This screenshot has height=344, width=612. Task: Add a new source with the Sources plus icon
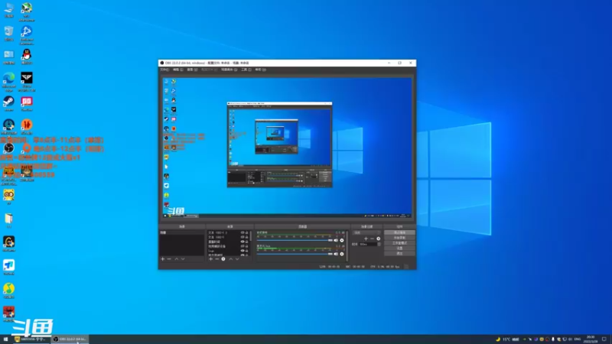[211, 259]
